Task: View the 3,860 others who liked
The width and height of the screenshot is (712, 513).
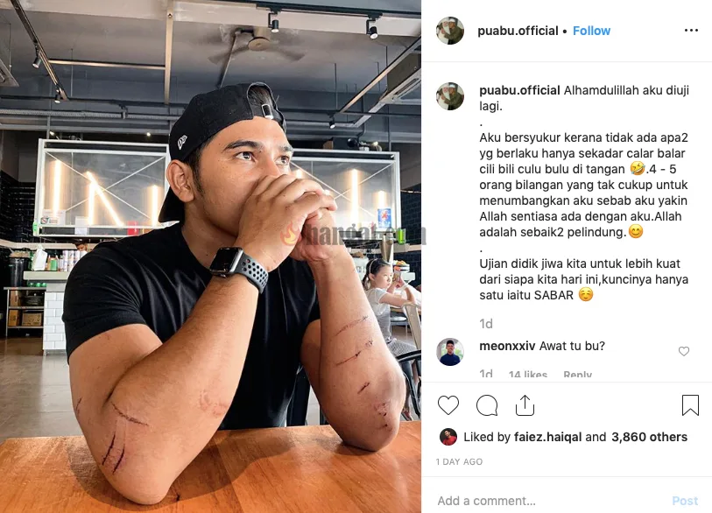Action: pyautogui.click(x=649, y=437)
